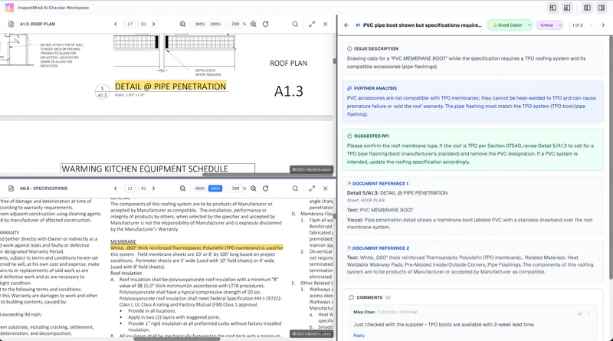
Task: Click the issue detail panel vertical scrollbar
Action: point(611,156)
